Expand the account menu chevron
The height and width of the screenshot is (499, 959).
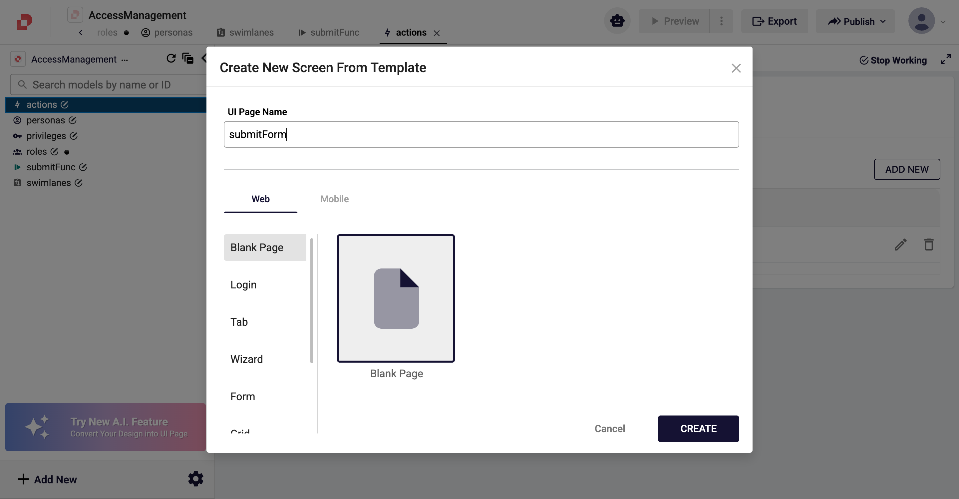[943, 22]
